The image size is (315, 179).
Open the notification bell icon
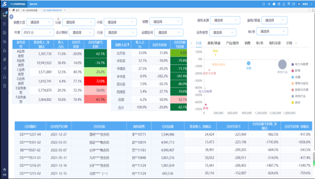284,4
